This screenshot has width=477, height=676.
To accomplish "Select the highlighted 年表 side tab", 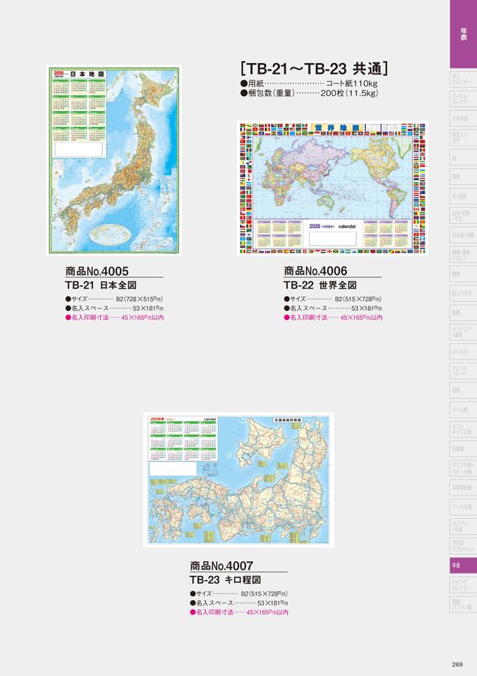I will [463, 565].
